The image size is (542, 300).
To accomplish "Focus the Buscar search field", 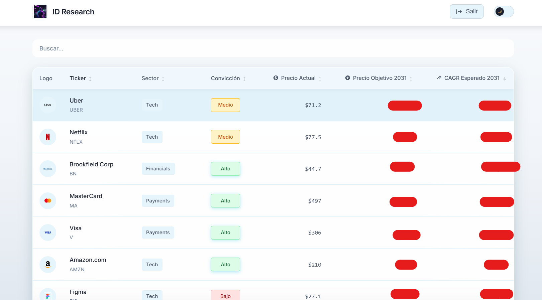I will [273, 48].
